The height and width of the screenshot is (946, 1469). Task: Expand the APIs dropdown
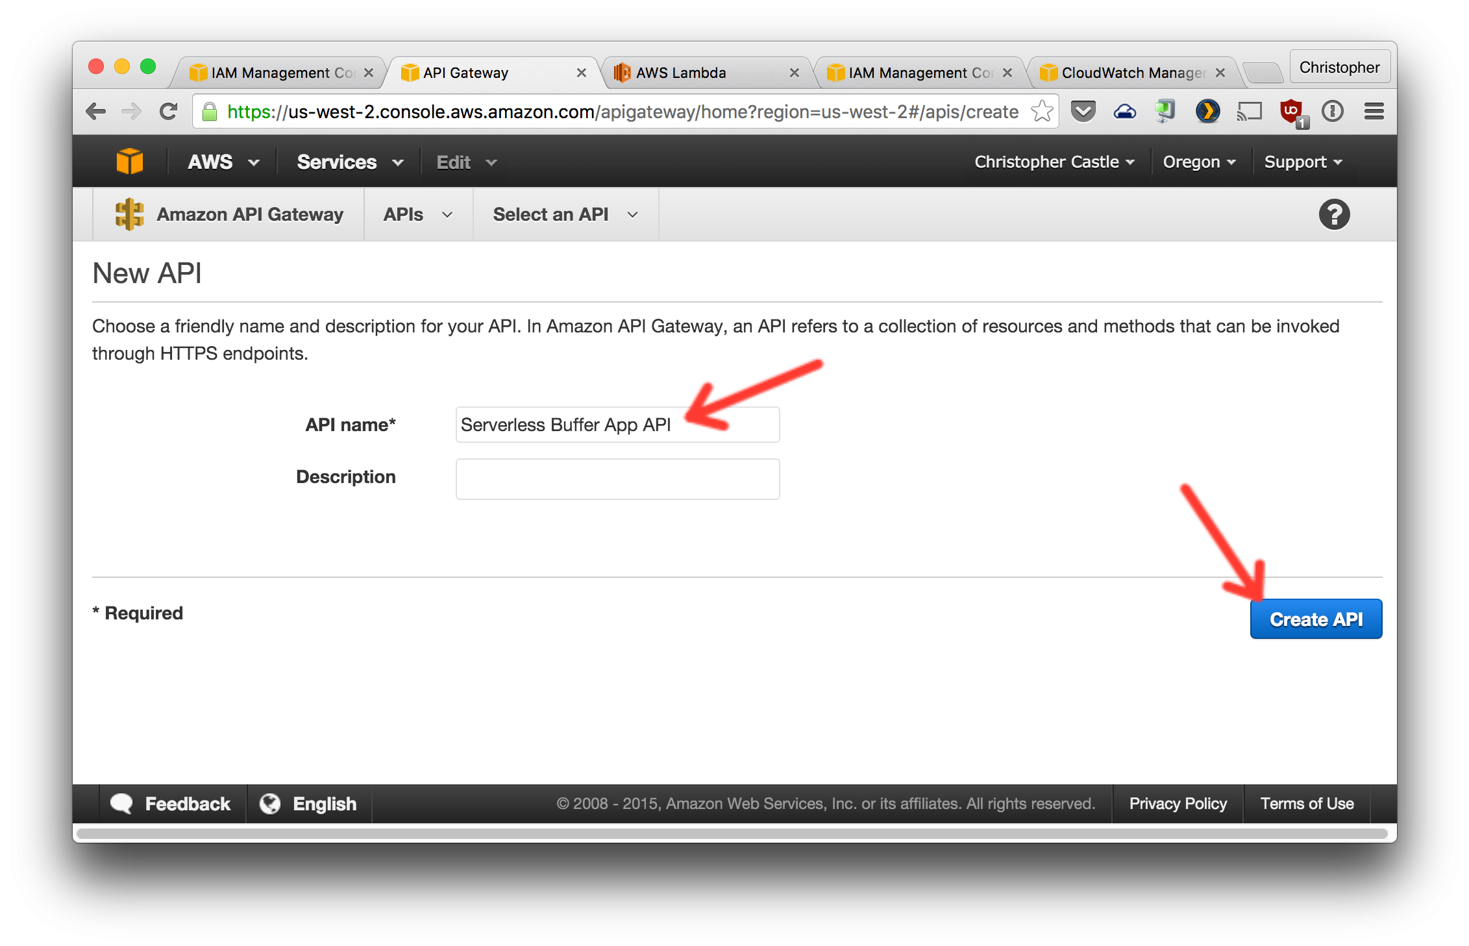pos(418,214)
